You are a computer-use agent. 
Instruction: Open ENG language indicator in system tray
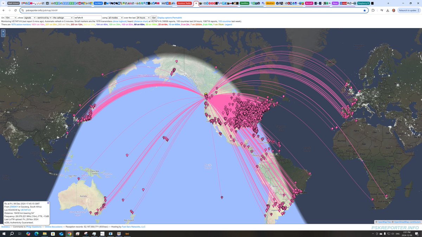point(397,233)
